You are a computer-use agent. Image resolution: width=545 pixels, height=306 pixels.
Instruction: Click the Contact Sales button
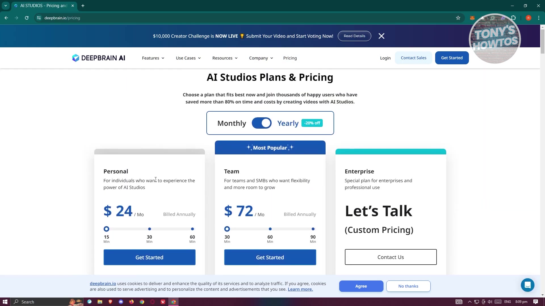[x=413, y=58]
